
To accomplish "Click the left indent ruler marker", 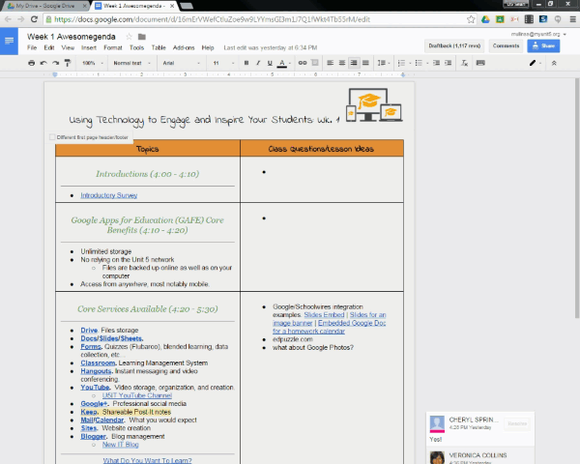I will pyautogui.click(x=55, y=74).
